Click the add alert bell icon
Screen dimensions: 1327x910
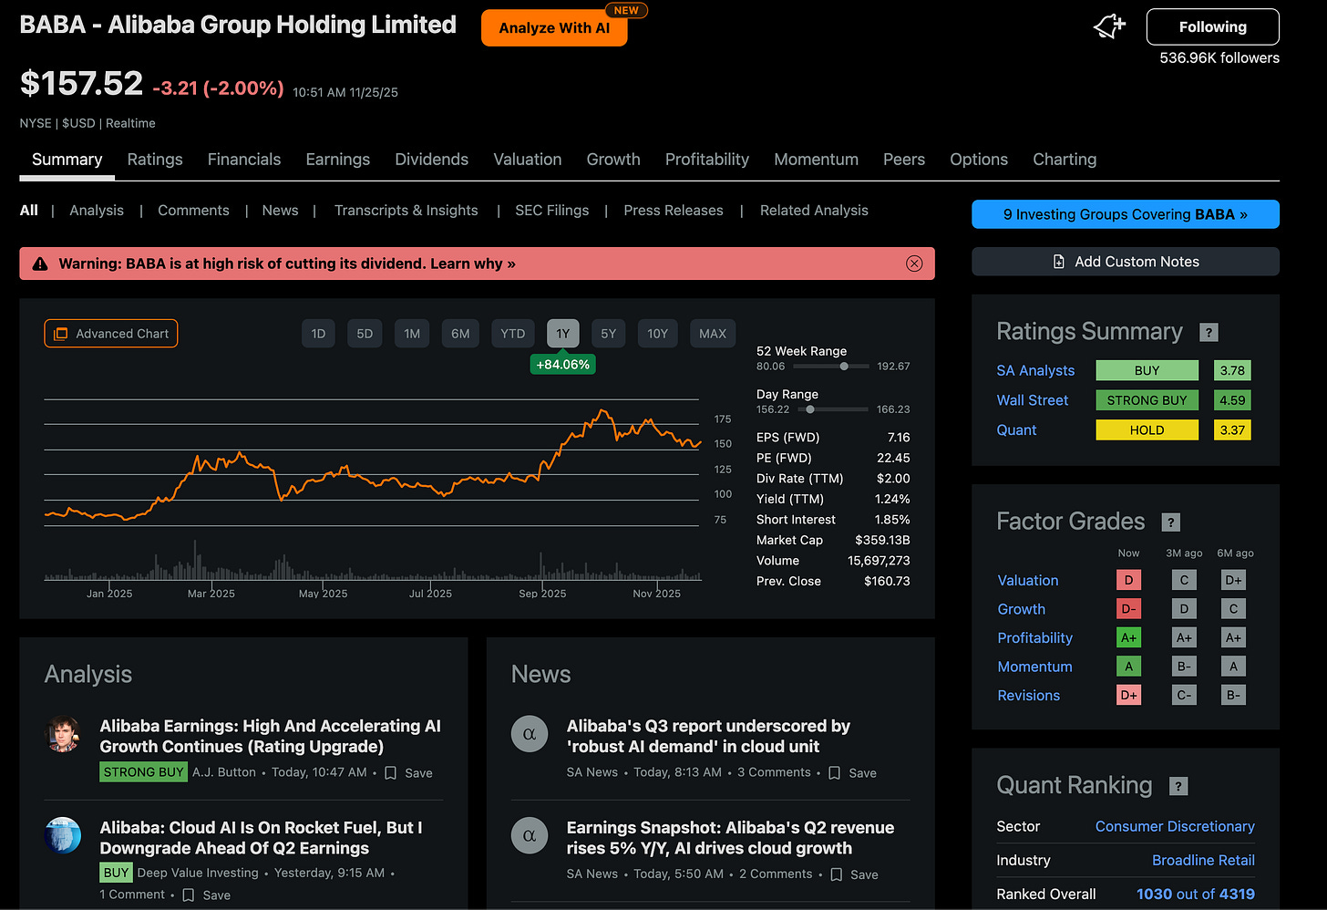[x=1109, y=27]
